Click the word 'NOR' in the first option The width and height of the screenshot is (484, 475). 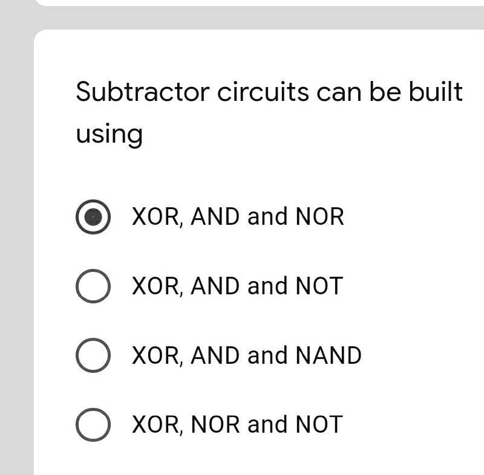point(320,217)
